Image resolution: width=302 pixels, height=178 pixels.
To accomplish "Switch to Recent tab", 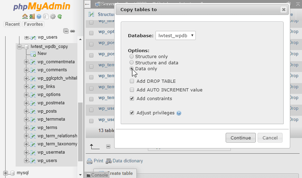I will (12, 24).
